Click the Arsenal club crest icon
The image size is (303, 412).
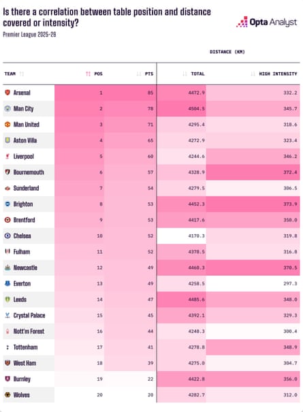(x=7, y=93)
